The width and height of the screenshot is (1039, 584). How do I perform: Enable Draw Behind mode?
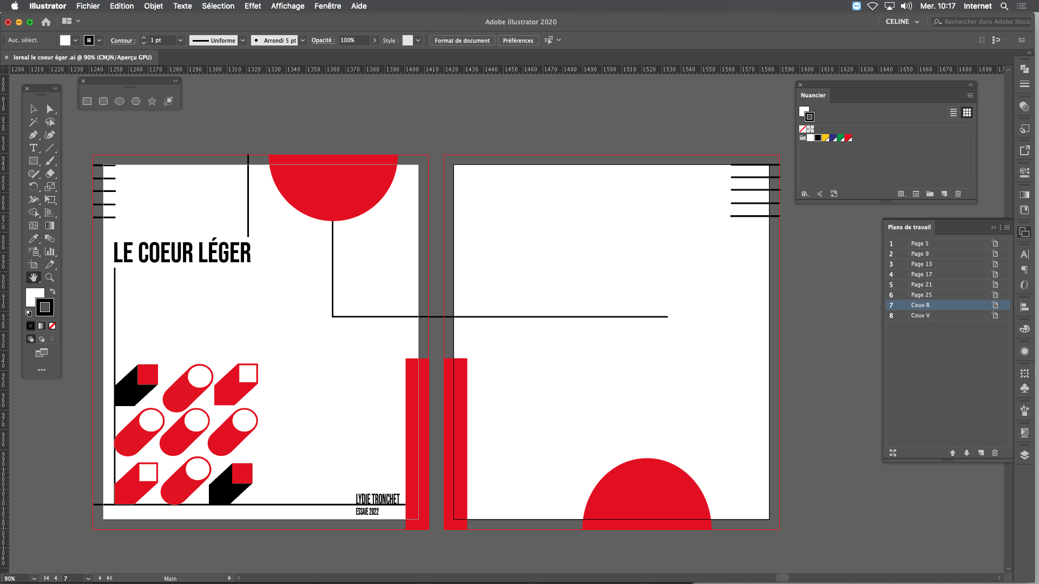click(42, 340)
